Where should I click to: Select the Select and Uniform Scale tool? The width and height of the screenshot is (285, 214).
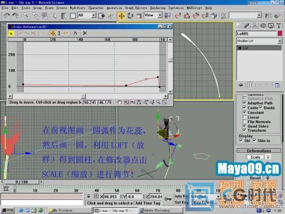pos(139,15)
